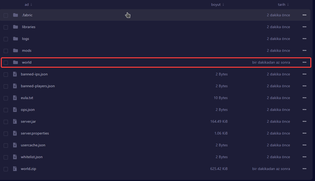The width and height of the screenshot is (315, 181).
Task: Open the three-dot menu for world folder
Action: coord(304,62)
